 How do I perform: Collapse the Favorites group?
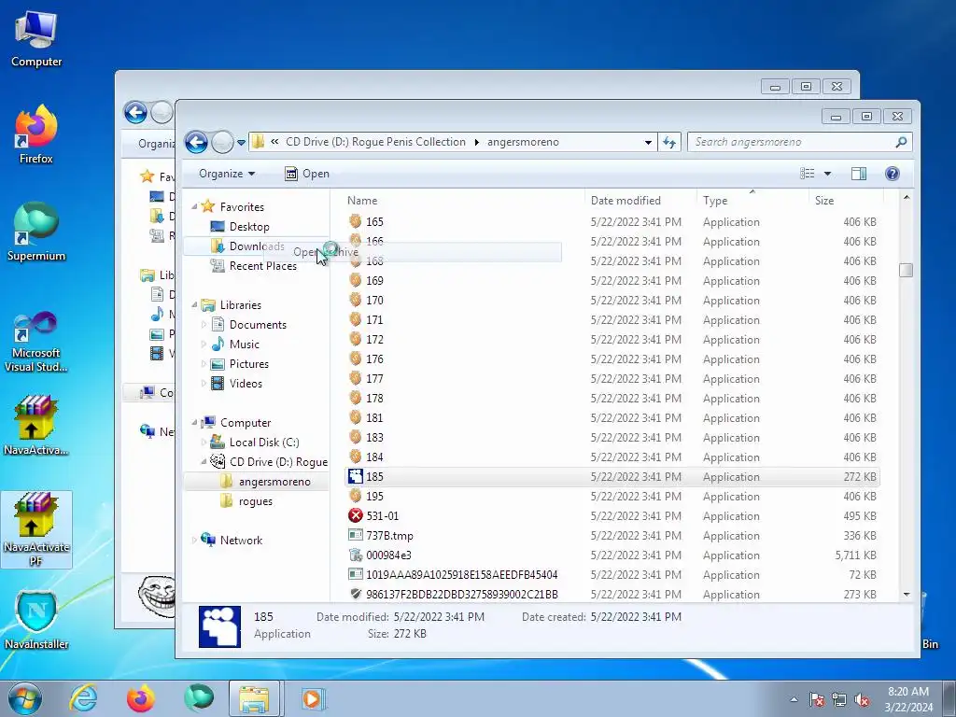[x=194, y=206]
